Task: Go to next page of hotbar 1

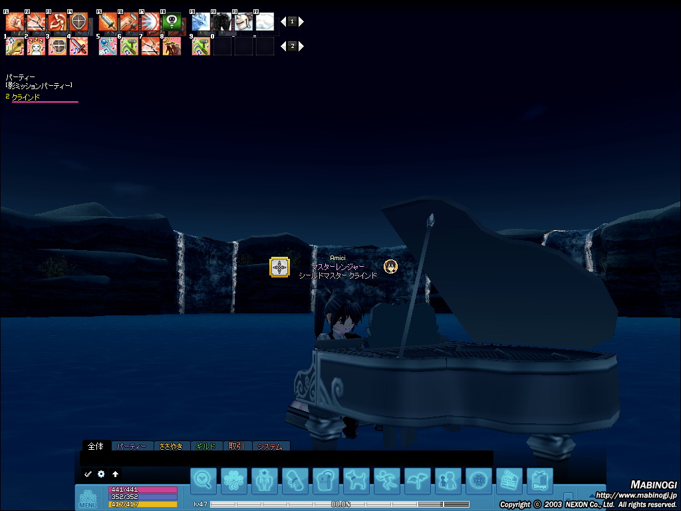Action: pyautogui.click(x=301, y=22)
